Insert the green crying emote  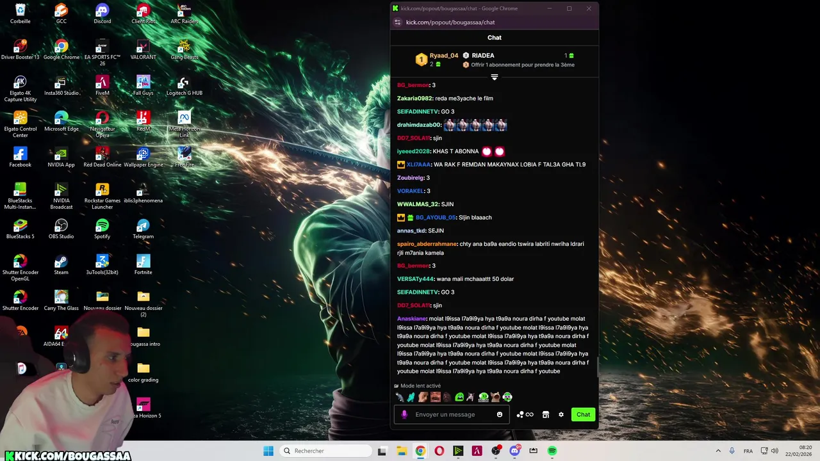click(459, 398)
